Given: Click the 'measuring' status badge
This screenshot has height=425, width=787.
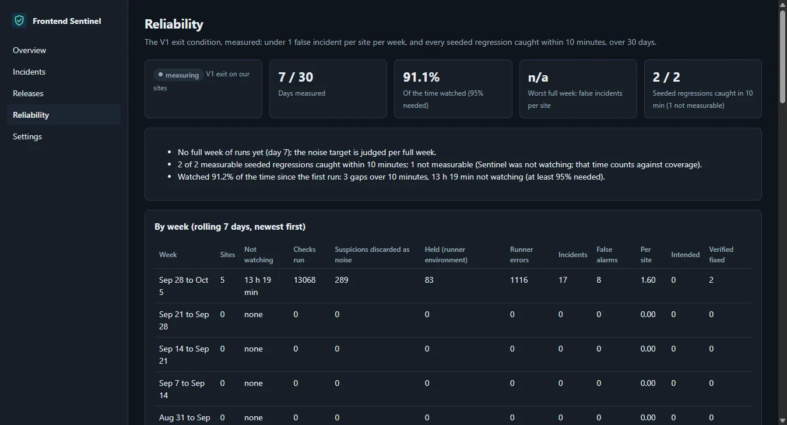Looking at the screenshot, I should (x=178, y=75).
